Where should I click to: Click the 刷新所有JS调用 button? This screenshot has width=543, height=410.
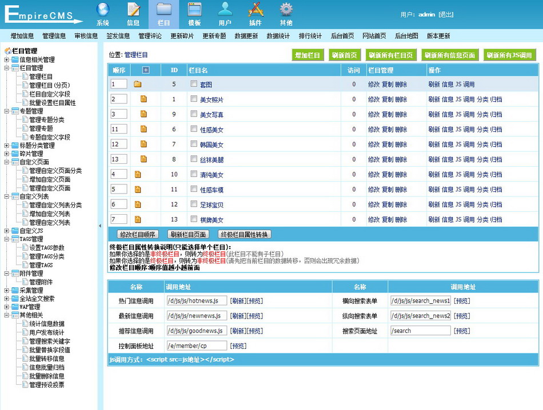point(509,55)
